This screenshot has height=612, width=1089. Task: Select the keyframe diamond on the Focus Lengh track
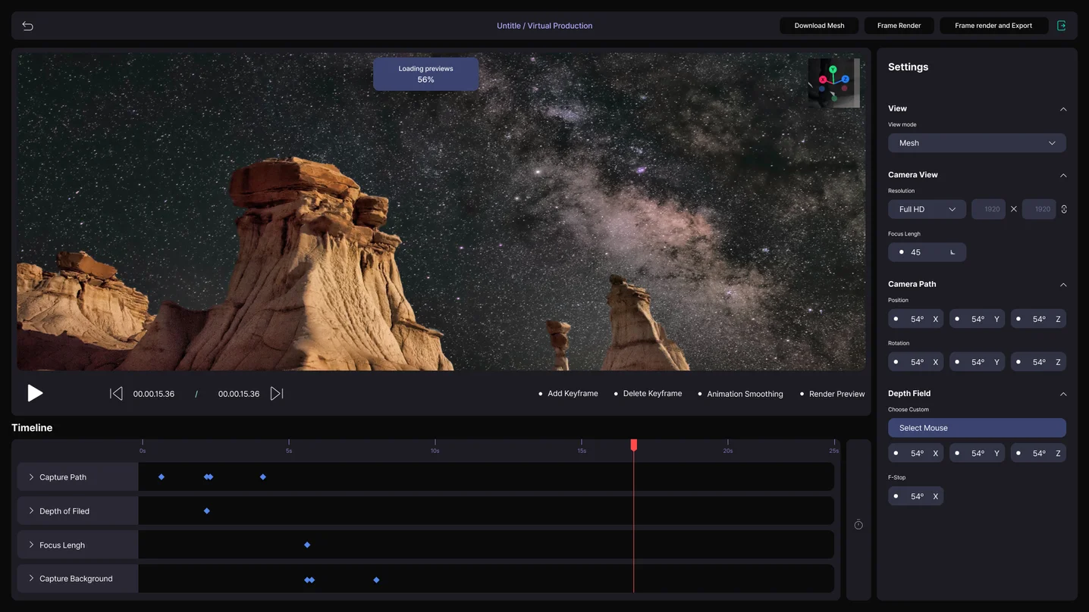coord(306,545)
